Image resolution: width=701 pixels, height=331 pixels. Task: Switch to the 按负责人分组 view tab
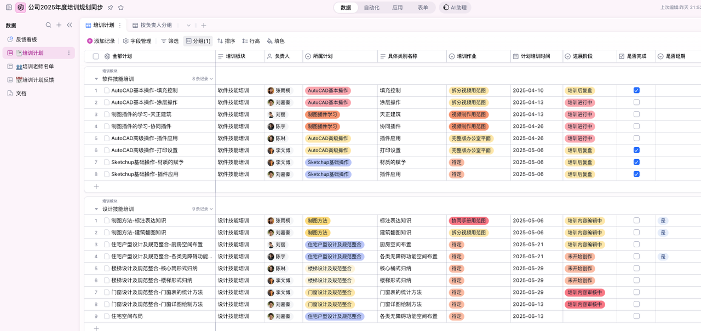click(x=156, y=25)
